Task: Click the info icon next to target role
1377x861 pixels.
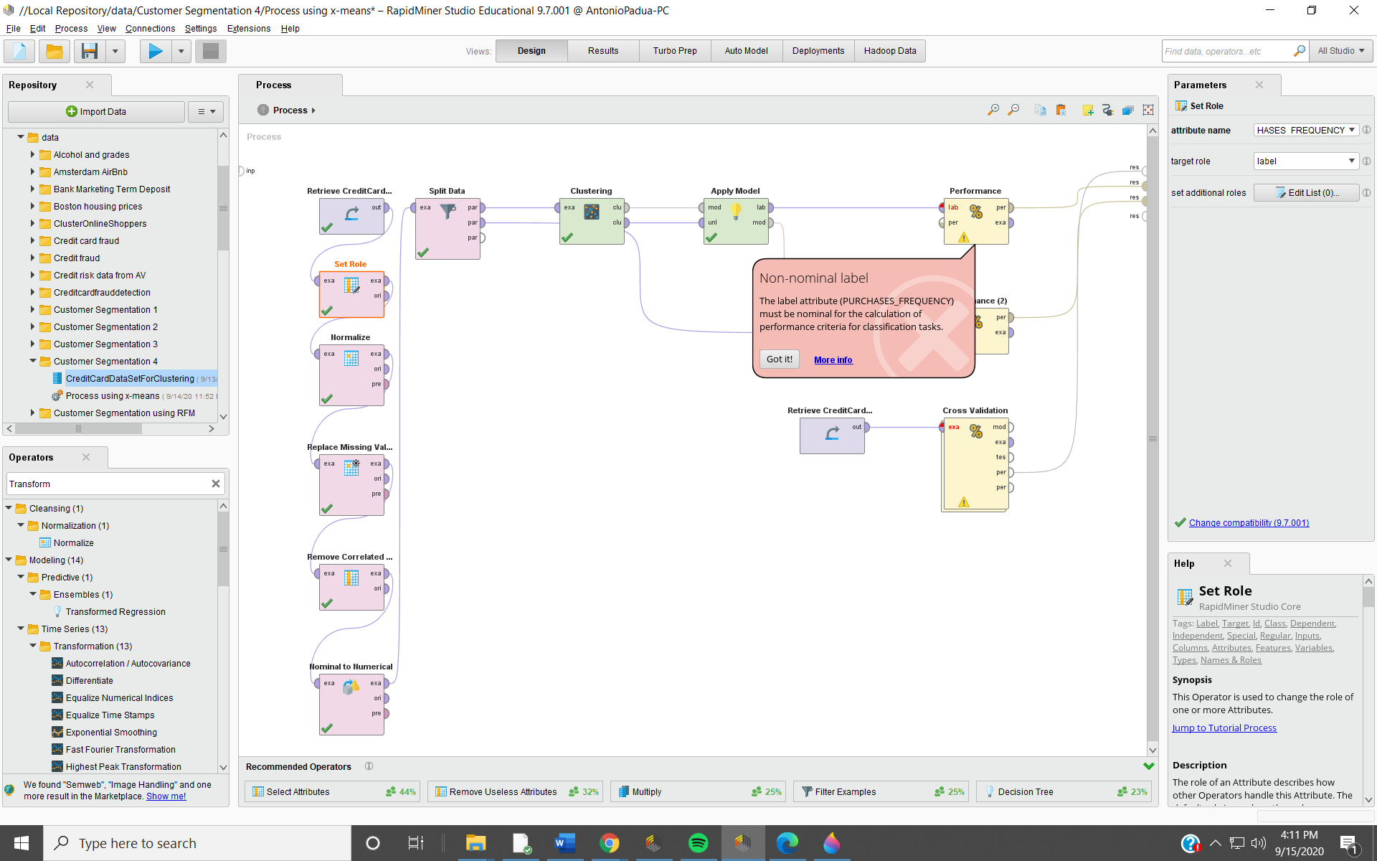Action: [1366, 161]
